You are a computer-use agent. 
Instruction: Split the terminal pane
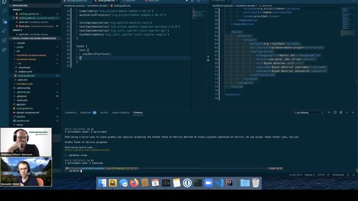pos(335,113)
